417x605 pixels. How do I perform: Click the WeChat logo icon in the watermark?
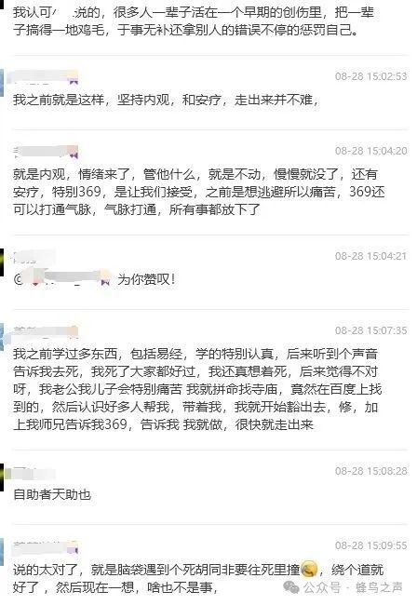click(x=291, y=587)
